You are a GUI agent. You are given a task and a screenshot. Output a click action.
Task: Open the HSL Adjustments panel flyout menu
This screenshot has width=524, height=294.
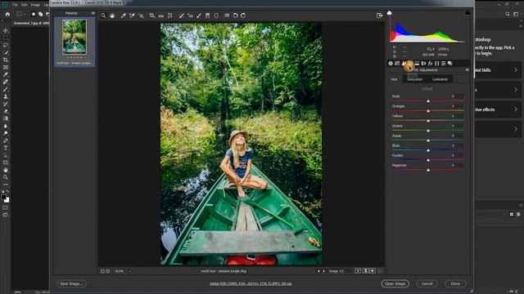[467, 70]
